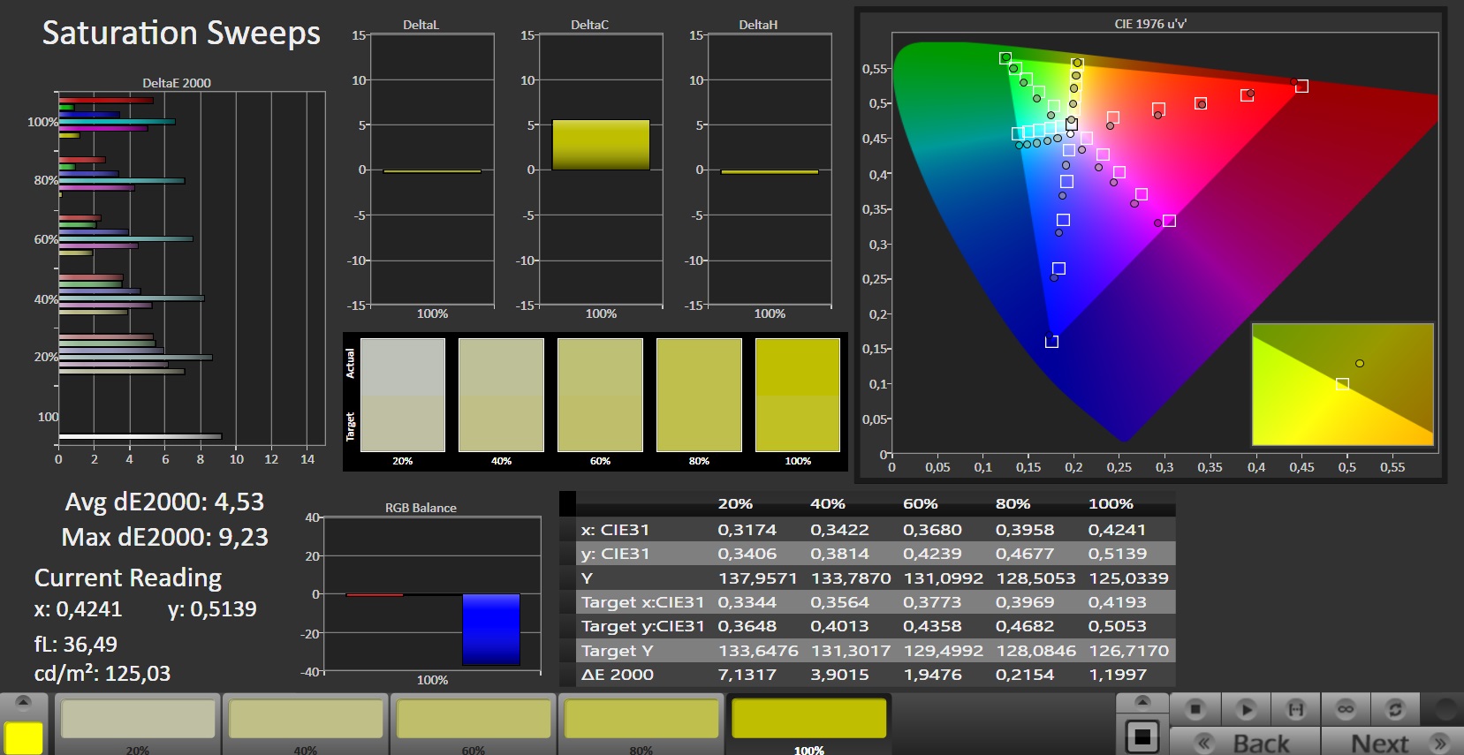Click the cd/m²: 125,03 value
This screenshot has width=1464, height=755.
pyautogui.click(x=102, y=674)
